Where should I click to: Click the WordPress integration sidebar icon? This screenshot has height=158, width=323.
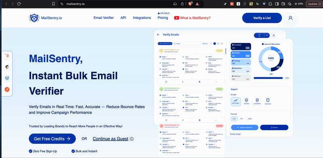click(7, 78)
